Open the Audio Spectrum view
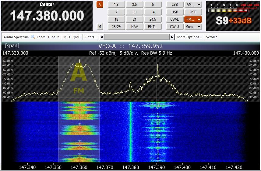Screen dimensions: 261x171 pyautogui.click(x=16, y=37)
